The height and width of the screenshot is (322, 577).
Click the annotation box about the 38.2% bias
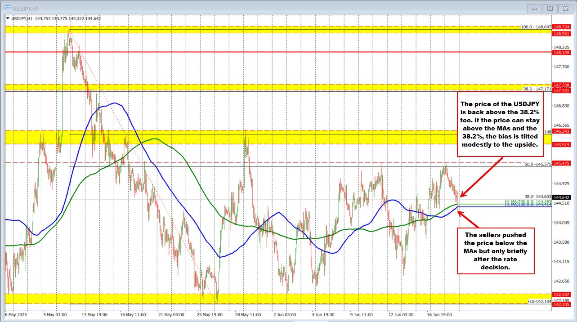pyautogui.click(x=500, y=124)
